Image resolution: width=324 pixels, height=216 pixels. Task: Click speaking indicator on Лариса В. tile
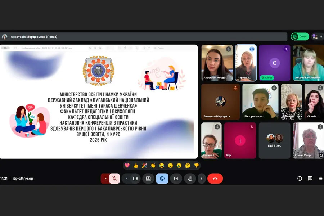[252, 49]
